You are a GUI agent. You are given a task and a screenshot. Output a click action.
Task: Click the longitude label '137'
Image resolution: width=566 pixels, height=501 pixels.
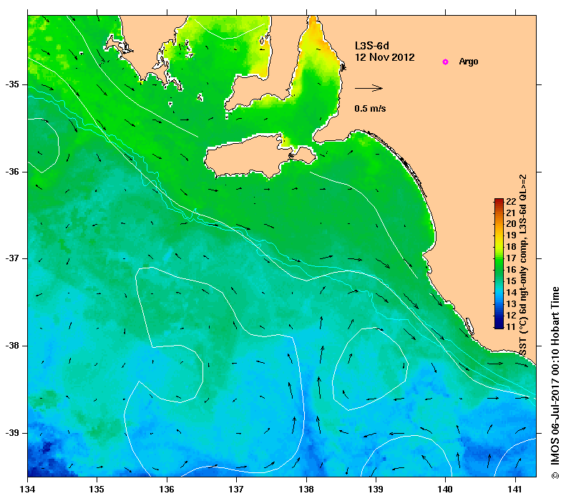(x=236, y=489)
